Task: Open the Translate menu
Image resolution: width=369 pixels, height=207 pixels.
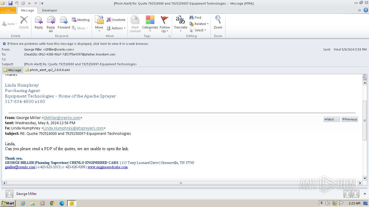Action: 180,24
